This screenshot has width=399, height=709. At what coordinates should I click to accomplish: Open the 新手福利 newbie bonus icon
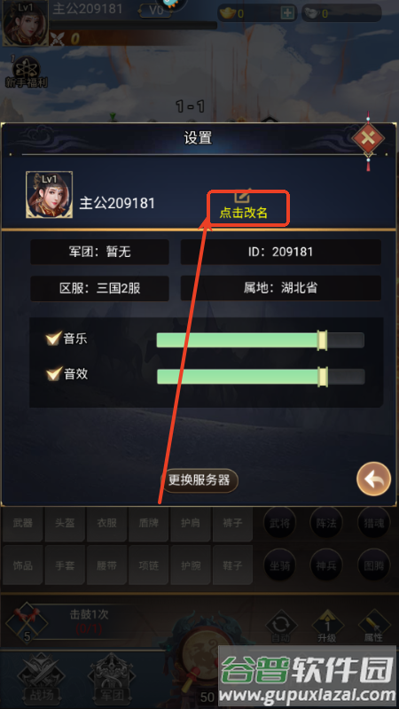click(27, 73)
